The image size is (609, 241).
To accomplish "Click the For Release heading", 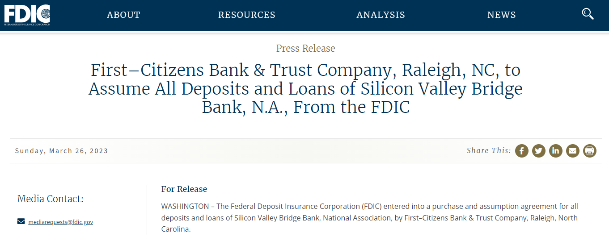I will pyautogui.click(x=184, y=189).
